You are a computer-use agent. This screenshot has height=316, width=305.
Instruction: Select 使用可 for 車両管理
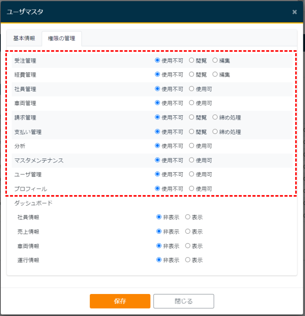192,103
